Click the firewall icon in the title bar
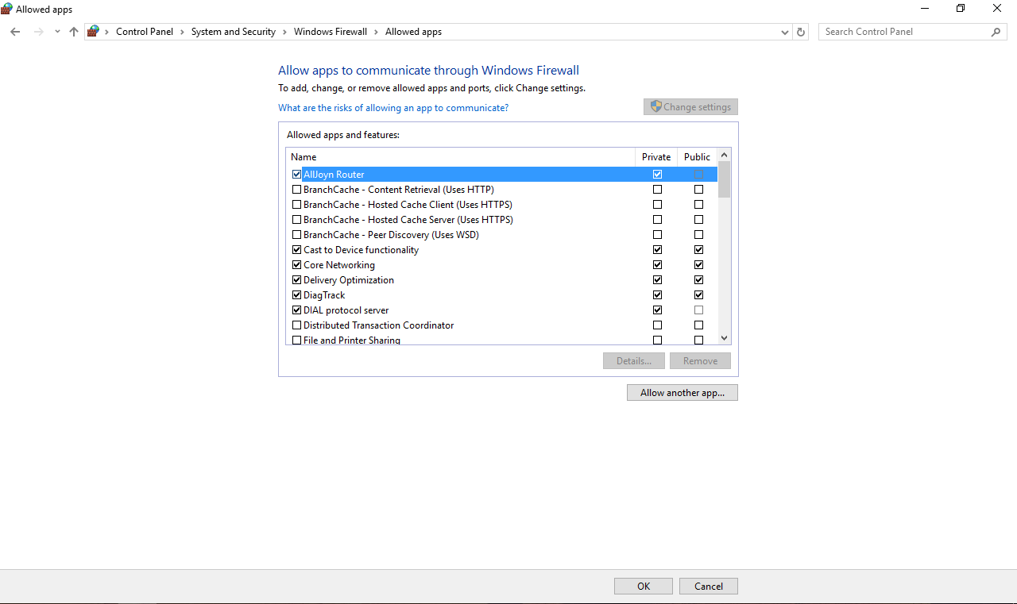The height and width of the screenshot is (604, 1017). (8, 9)
